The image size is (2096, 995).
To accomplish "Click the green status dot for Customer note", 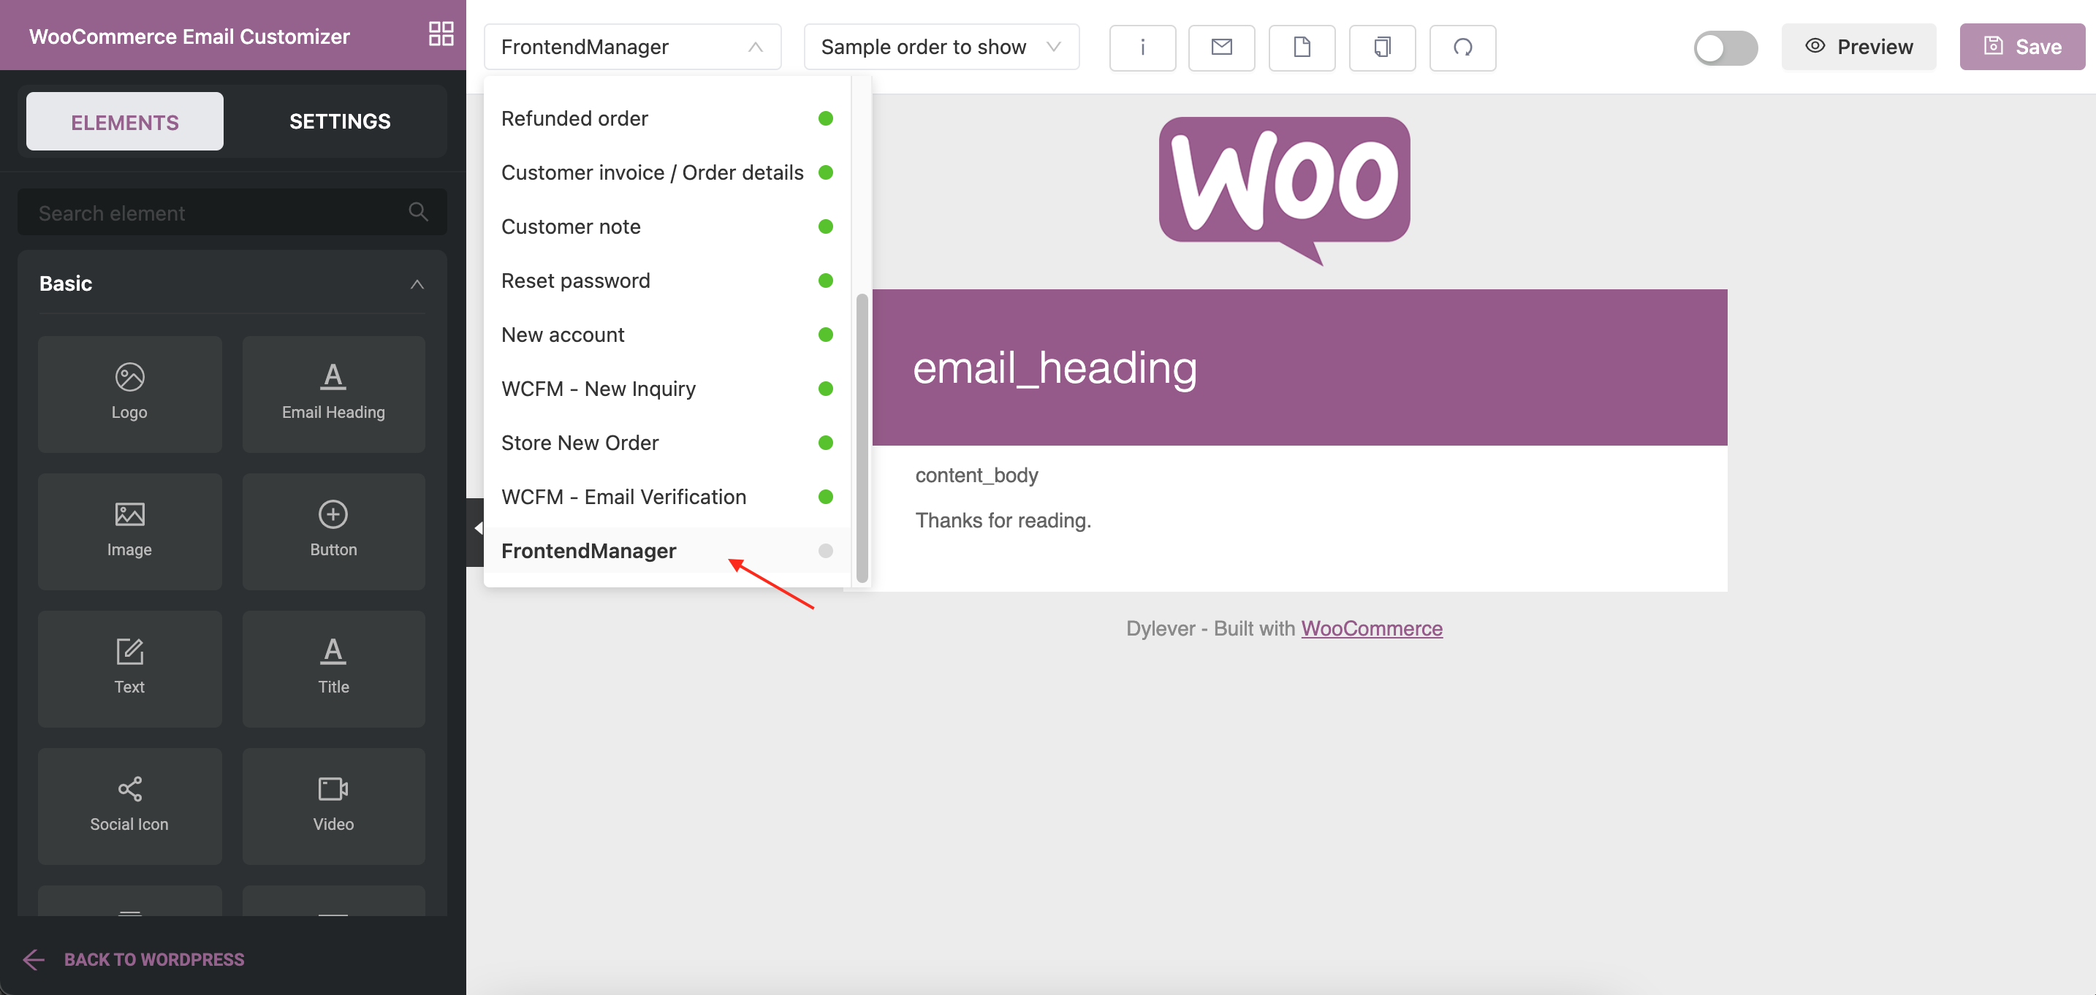I will pyautogui.click(x=825, y=227).
